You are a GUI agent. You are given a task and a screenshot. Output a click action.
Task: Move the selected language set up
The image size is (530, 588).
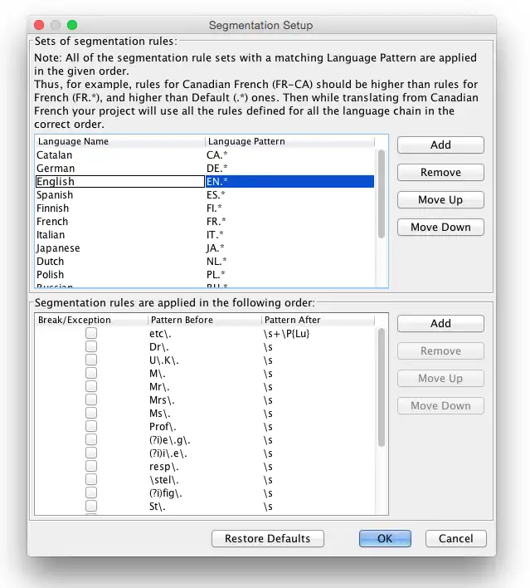point(440,199)
